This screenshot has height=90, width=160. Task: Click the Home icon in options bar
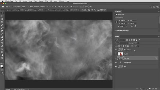pyautogui.click(x=3, y=7)
